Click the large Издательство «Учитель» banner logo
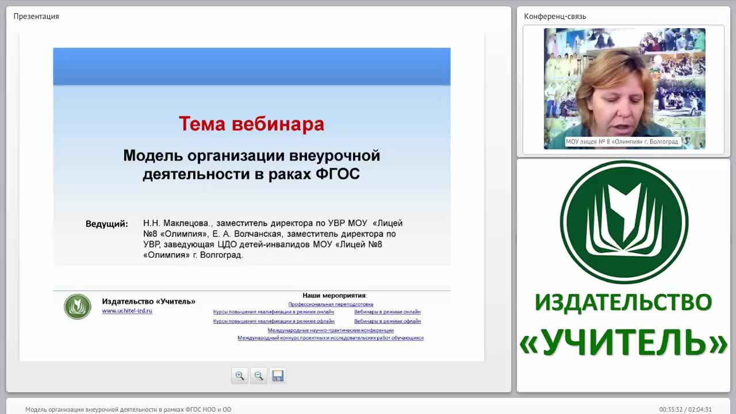This screenshot has height=414, width=736. [x=624, y=259]
